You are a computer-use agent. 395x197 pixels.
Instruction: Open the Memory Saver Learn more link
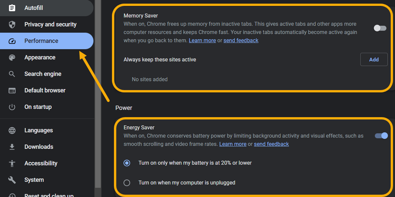point(202,40)
